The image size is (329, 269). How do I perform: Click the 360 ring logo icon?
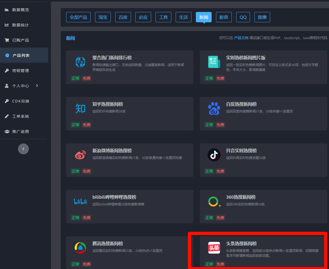click(x=214, y=201)
